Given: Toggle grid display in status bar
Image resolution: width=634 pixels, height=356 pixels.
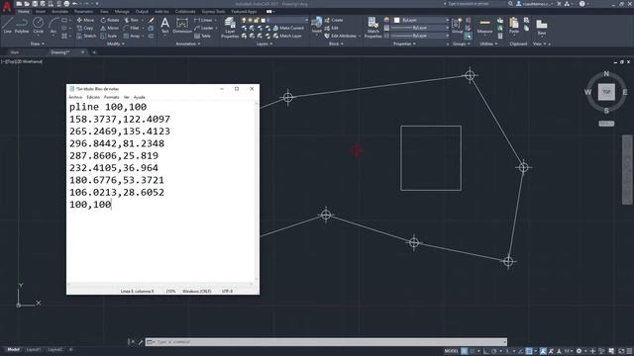Looking at the screenshot, I should click(465, 351).
